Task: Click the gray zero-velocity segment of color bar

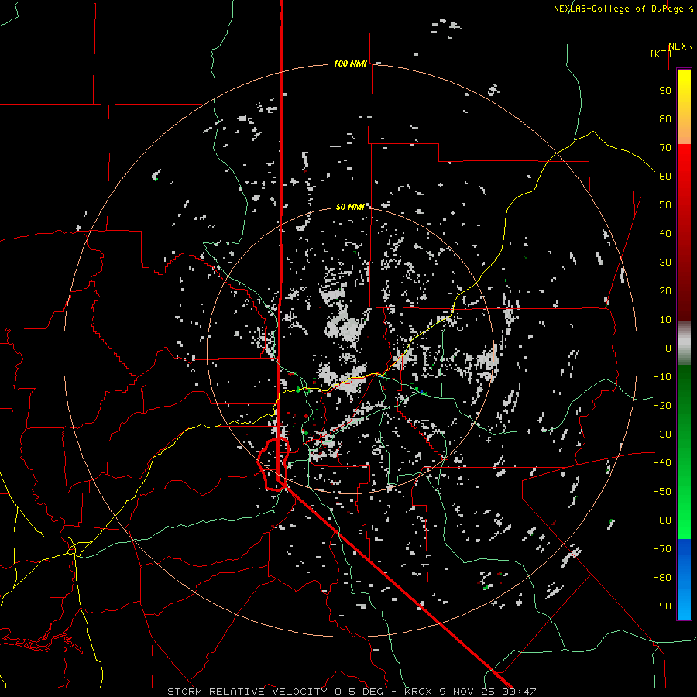Action: (684, 343)
